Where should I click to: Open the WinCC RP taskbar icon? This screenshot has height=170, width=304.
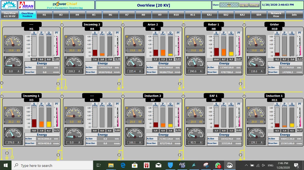[x=182, y=165]
